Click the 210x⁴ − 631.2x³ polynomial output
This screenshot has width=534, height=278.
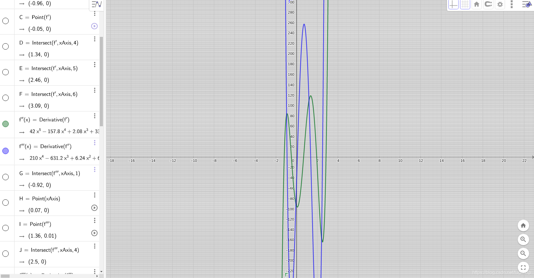click(64, 158)
